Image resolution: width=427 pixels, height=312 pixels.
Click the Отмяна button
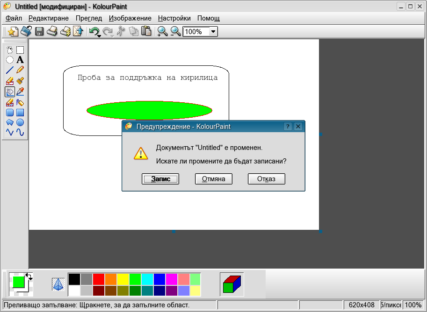point(214,179)
